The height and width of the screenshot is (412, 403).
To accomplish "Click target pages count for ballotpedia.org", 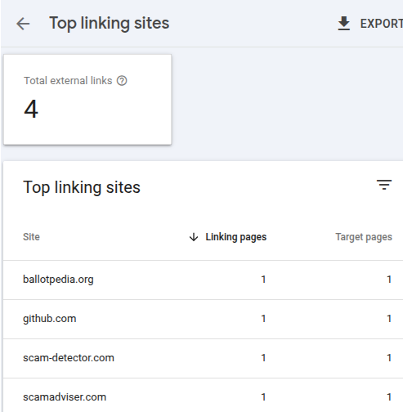I will pos(389,280).
